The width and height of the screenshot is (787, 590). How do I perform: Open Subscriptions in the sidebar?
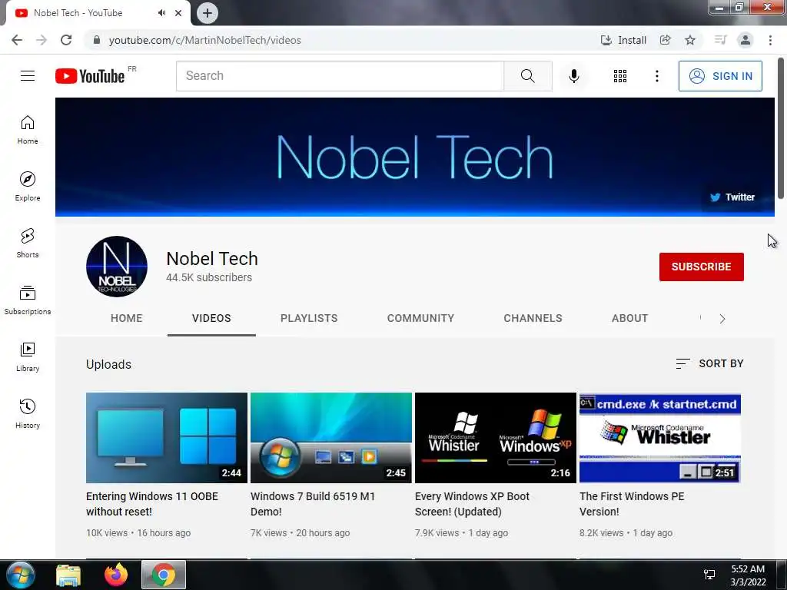[x=28, y=300]
